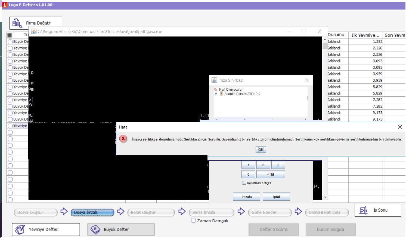This screenshot has height=238, width=406.
Task: Click arrow between Dosya İmzala and Berat Oluştur
Action: 121,212
